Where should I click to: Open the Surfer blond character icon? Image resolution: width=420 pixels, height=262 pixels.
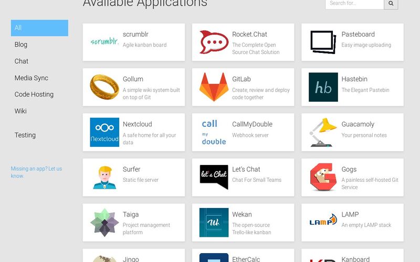[x=104, y=178]
